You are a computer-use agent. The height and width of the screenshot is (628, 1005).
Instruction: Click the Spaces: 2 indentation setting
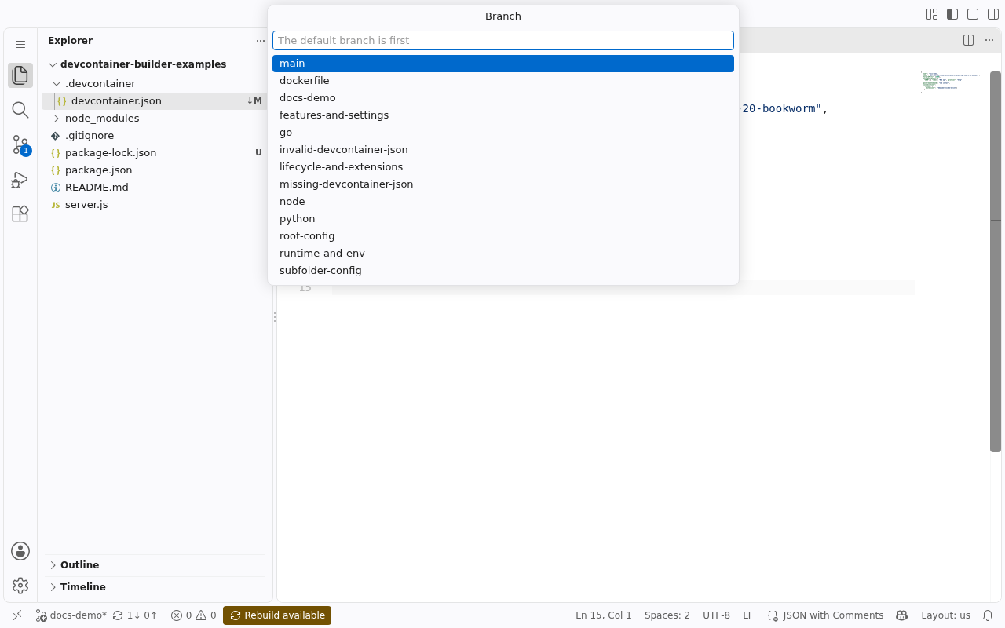click(667, 615)
